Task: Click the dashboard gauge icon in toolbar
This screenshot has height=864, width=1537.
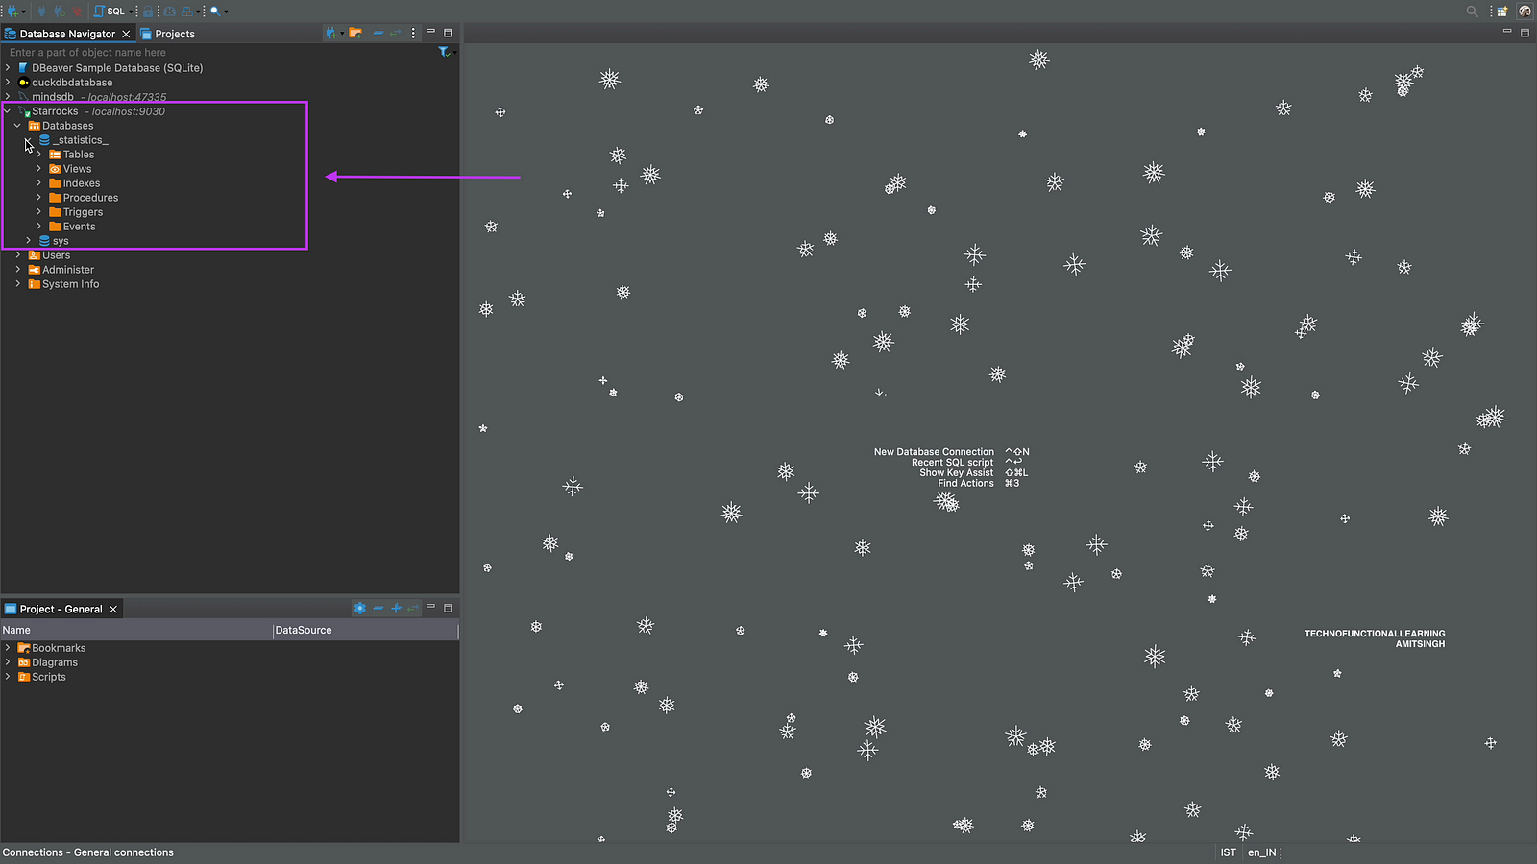Action: [169, 12]
